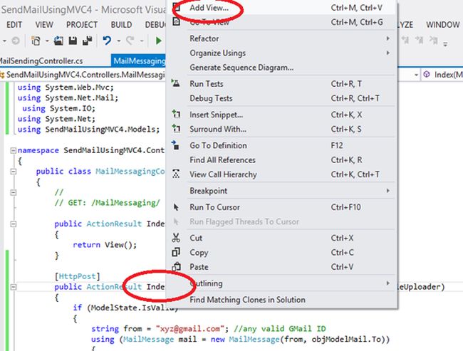The width and height of the screenshot is (463, 351).
Task: Click the Insert Snippet icon
Action: (176, 114)
